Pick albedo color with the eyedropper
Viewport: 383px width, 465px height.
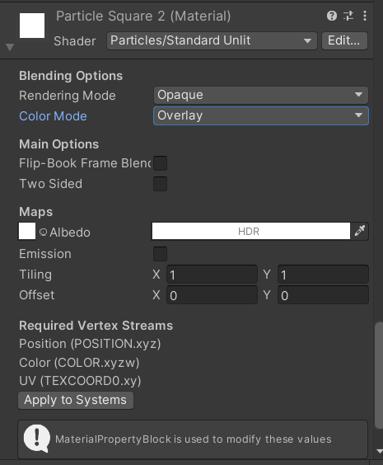tap(360, 231)
